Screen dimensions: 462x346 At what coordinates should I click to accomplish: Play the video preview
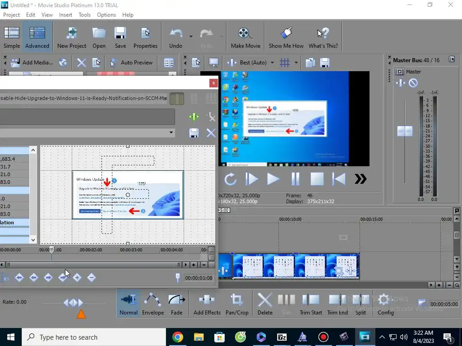pyautogui.click(x=273, y=179)
